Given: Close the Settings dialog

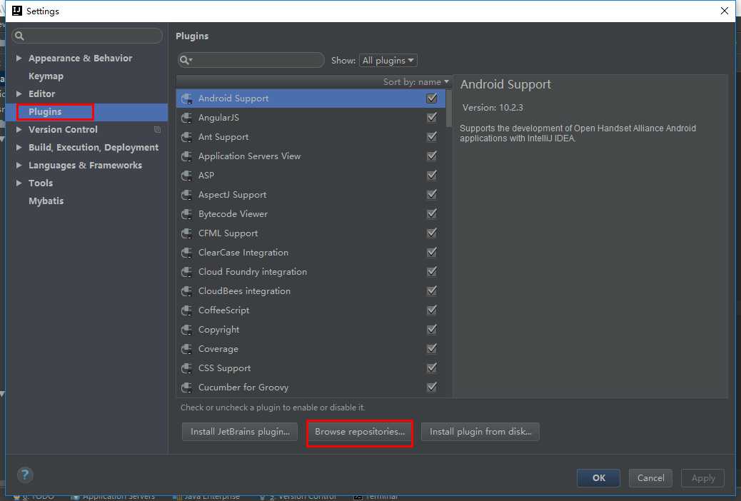Looking at the screenshot, I should (x=724, y=11).
